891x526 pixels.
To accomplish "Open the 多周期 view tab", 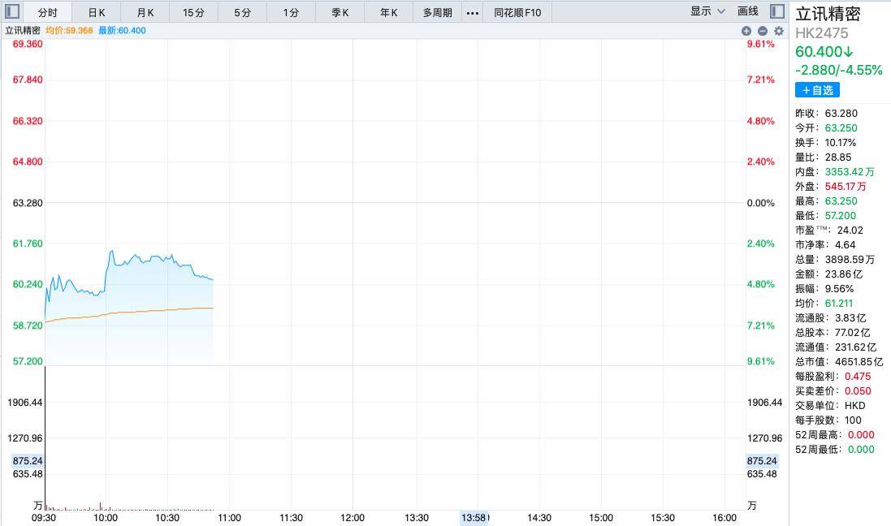I will (438, 12).
